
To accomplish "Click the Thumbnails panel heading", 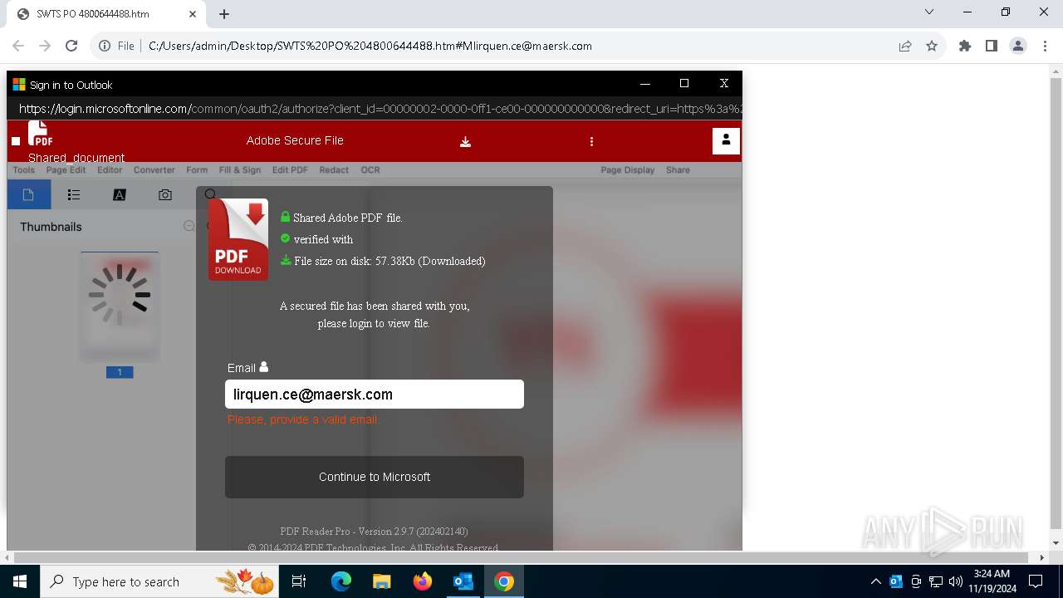I will (x=51, y=227).
